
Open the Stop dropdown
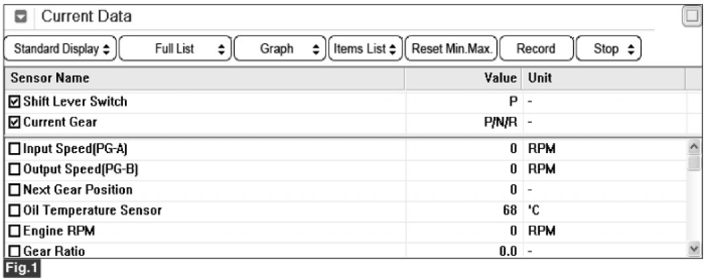(608, 48)
